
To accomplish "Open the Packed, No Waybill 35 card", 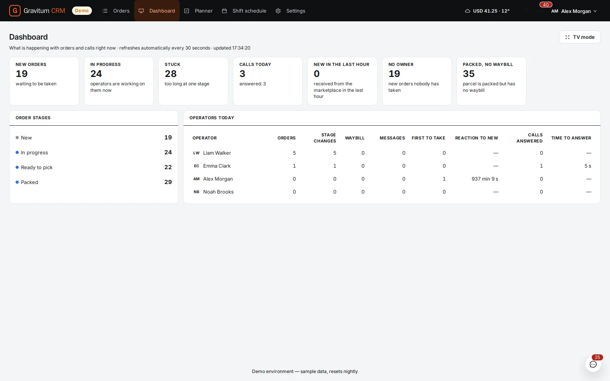I will pyautogui.click(x=491, y=81).
